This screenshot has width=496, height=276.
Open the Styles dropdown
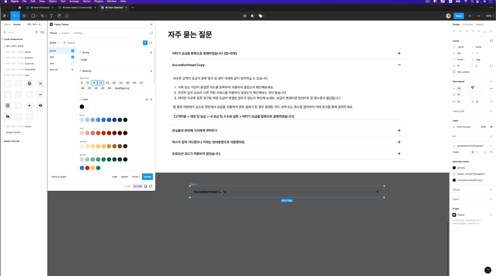click(x=136, y=177)
